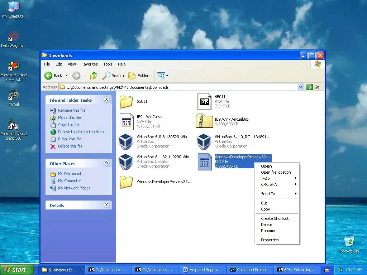Toggle the Folders pane
367x275 pixels.
(139, 76)
